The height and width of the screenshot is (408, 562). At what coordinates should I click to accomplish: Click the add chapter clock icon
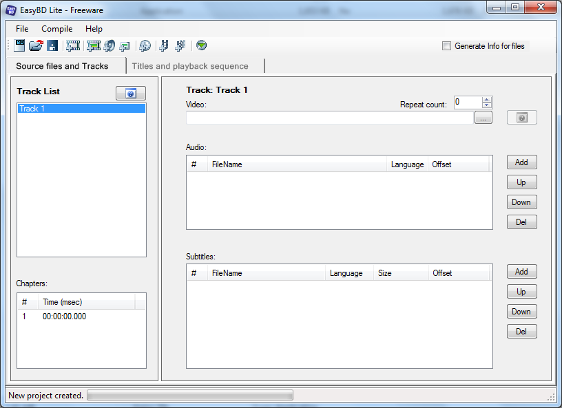[145, 45]
